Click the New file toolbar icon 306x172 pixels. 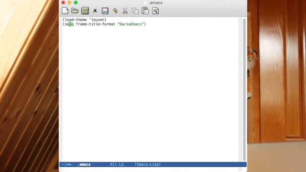click(x=65, y=11)
